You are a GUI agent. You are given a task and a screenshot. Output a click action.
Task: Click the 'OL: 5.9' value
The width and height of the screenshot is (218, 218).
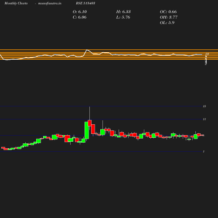(x=167, y=23)
